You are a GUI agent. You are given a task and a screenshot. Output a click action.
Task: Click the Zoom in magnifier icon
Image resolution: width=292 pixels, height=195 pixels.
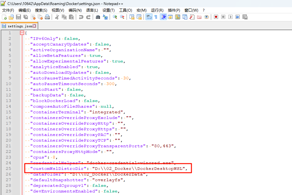click(x=115, y=17)
